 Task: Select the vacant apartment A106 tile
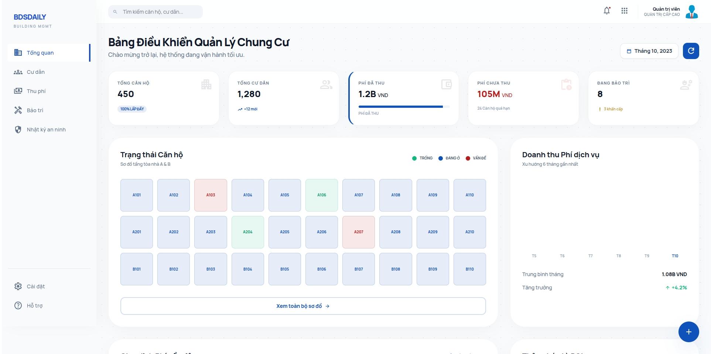tap(321, 195)
